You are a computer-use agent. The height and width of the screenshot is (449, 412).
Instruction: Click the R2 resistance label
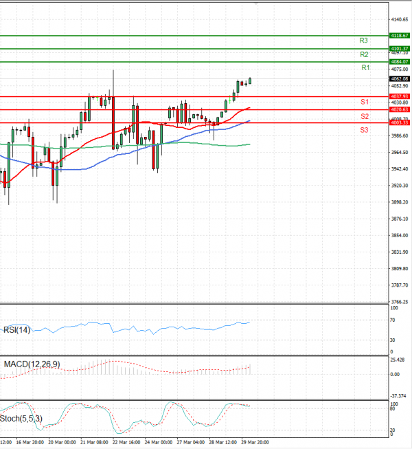click(x=364, y=54)
